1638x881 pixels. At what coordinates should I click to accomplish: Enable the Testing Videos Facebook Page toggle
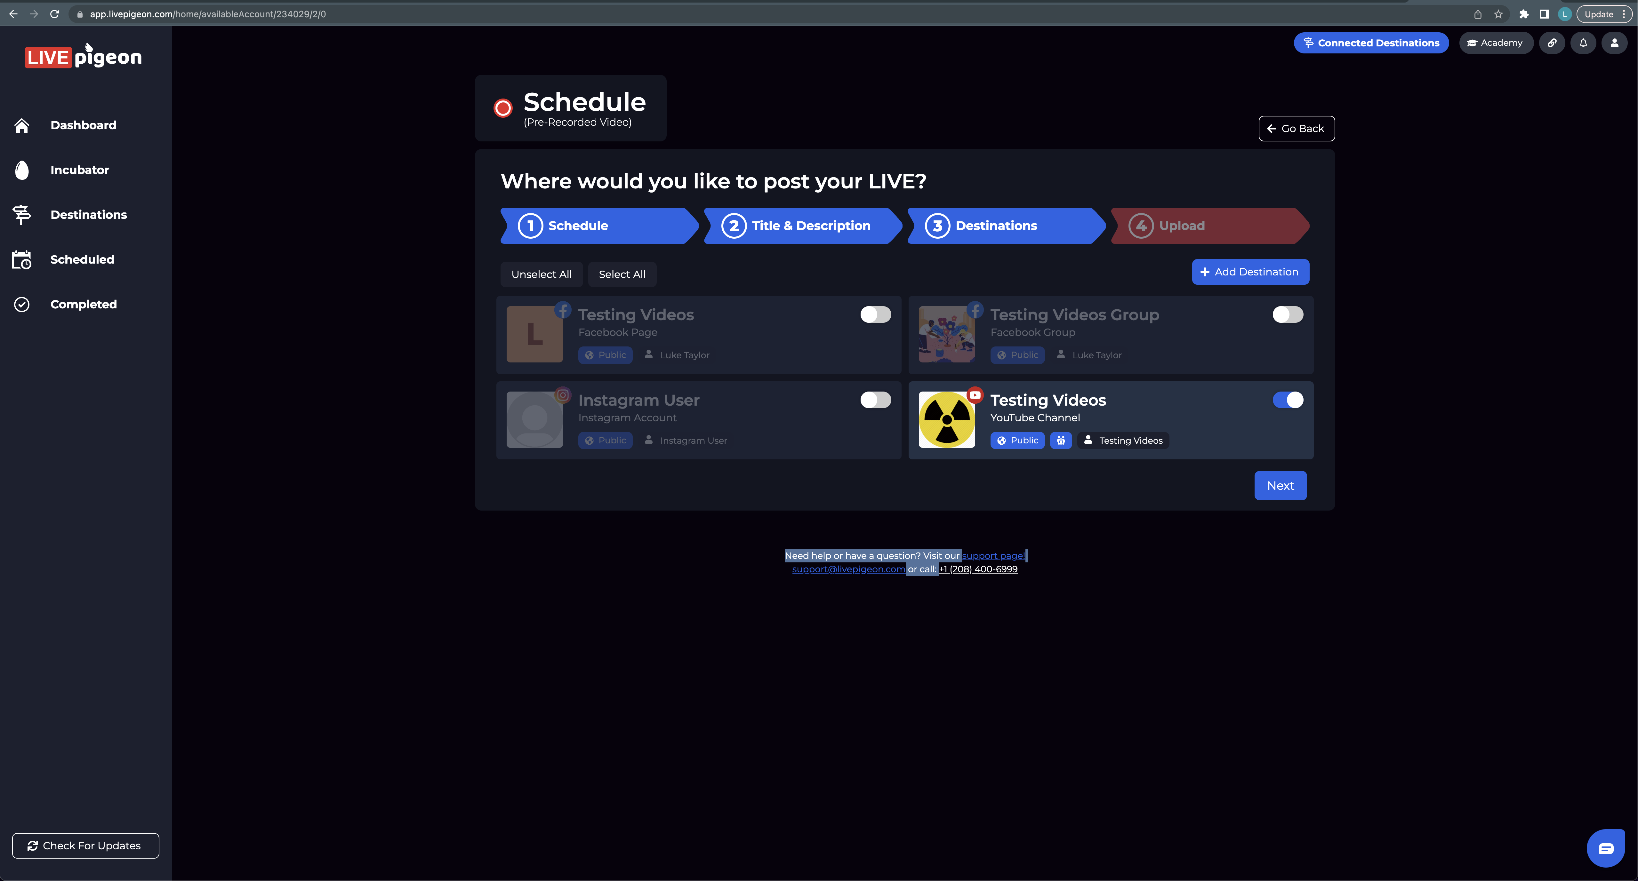pos(876,315)
